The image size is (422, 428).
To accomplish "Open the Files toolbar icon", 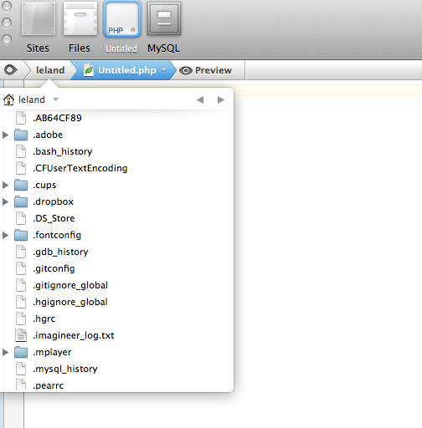I will pos(80,18).
